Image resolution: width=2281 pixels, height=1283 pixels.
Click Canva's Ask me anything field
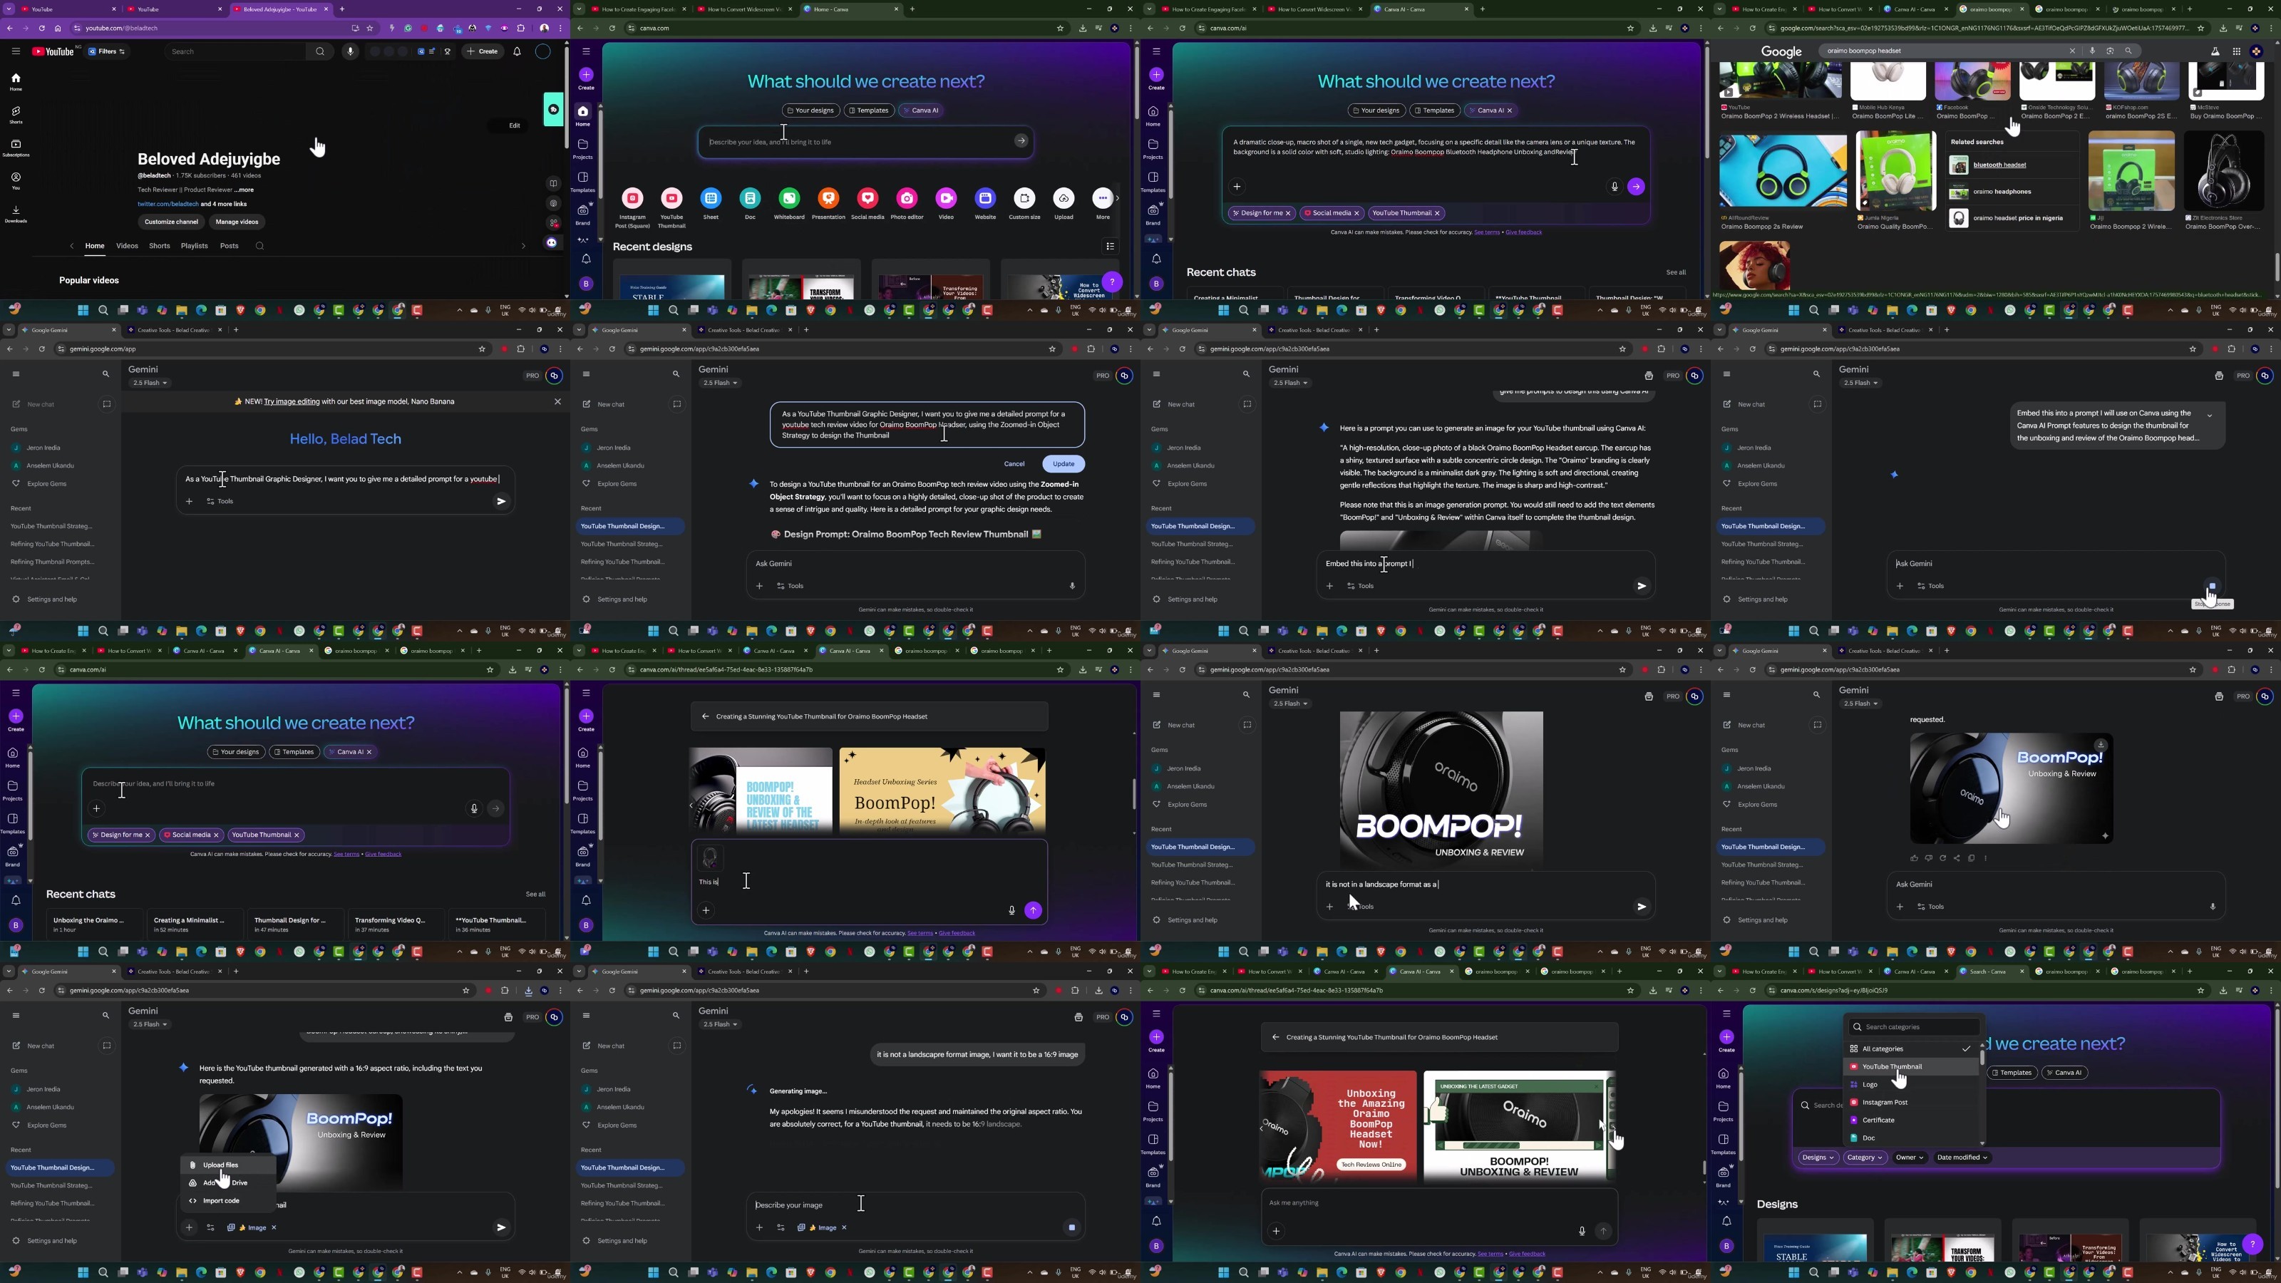point(1439,1203)
